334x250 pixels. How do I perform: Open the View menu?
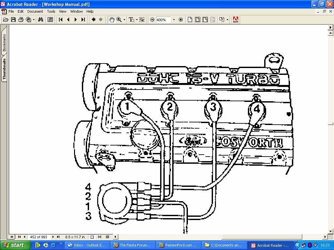[63, 11]
